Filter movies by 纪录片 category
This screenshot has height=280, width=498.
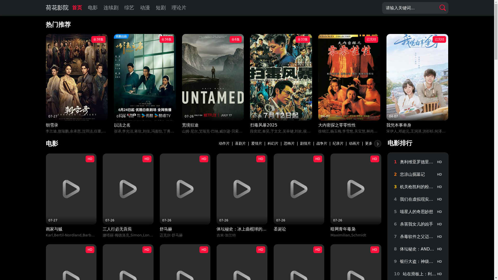coord(338,144)
